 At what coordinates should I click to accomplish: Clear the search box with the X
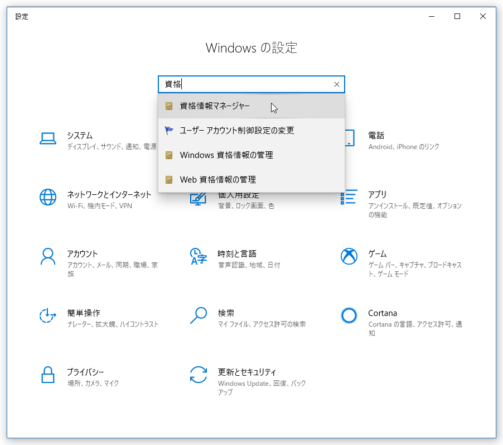pos(336,84)
